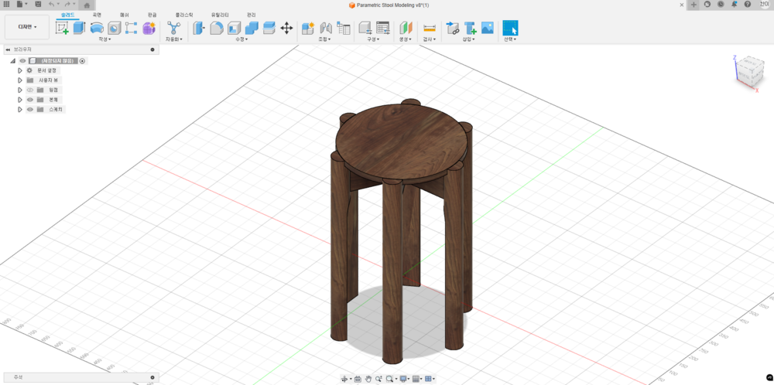Select the Joint tool
This screenshot has width=774, height=385.
pos(326,28)
